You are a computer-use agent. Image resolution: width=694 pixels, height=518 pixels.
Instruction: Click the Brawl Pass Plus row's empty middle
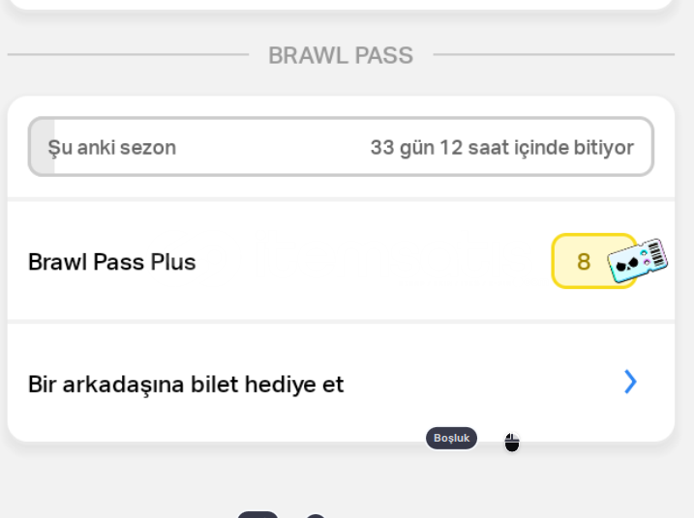(x=372, y=262)
